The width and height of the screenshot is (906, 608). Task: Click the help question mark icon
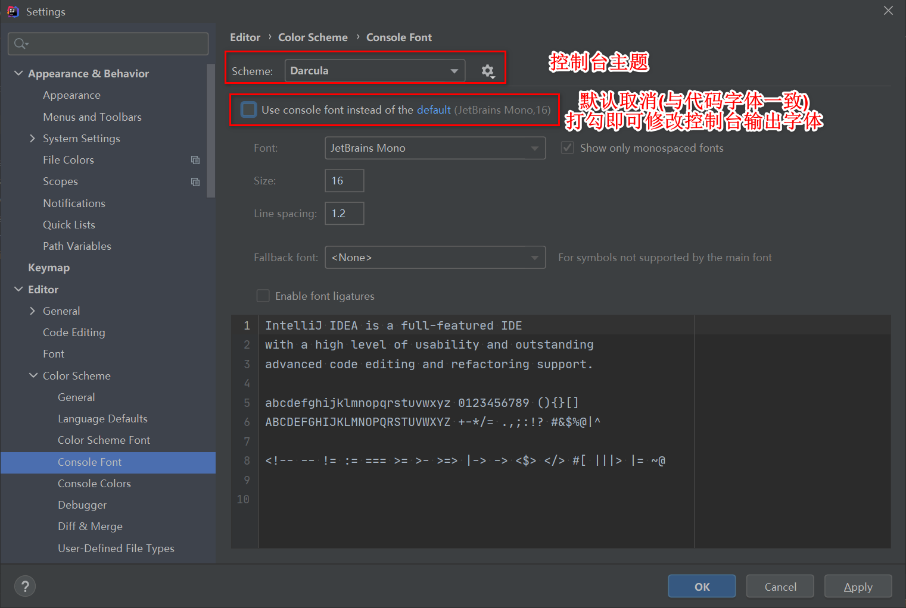tap(25, 586)
